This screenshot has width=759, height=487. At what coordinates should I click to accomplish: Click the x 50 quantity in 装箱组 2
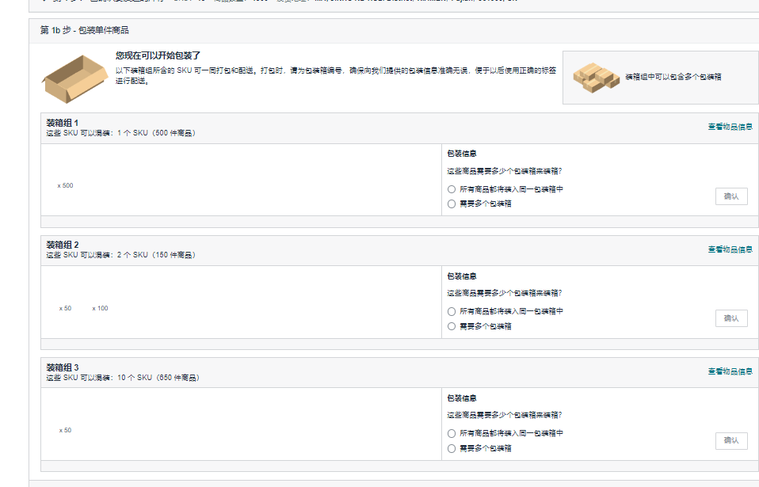65,309
